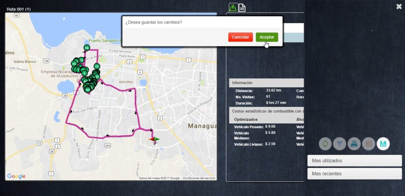Image resolution: width=405 pixels, height=196 pixels.
Task: Click the Datos del mapa ©2017 Google text
Action: coord(159,178)
